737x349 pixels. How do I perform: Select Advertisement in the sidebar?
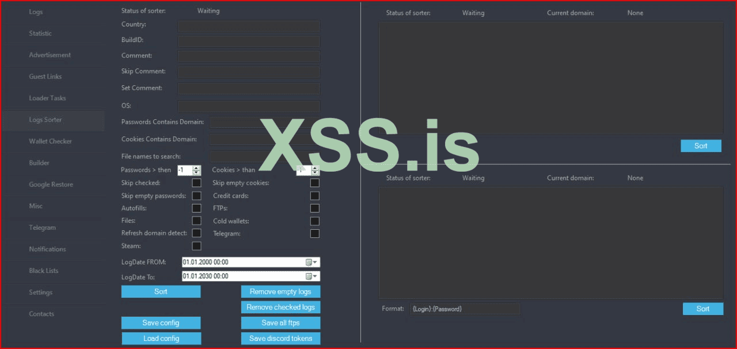[50, 55]
